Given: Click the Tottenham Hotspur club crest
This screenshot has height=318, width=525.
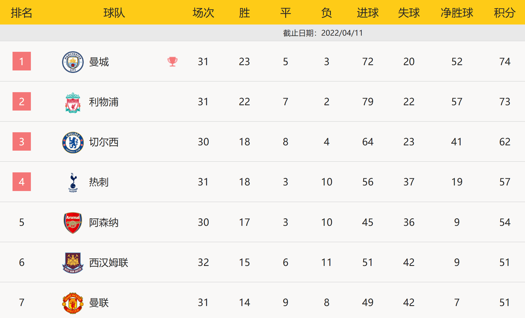Looking at the screenshot, I should click(x=73, y=182).
